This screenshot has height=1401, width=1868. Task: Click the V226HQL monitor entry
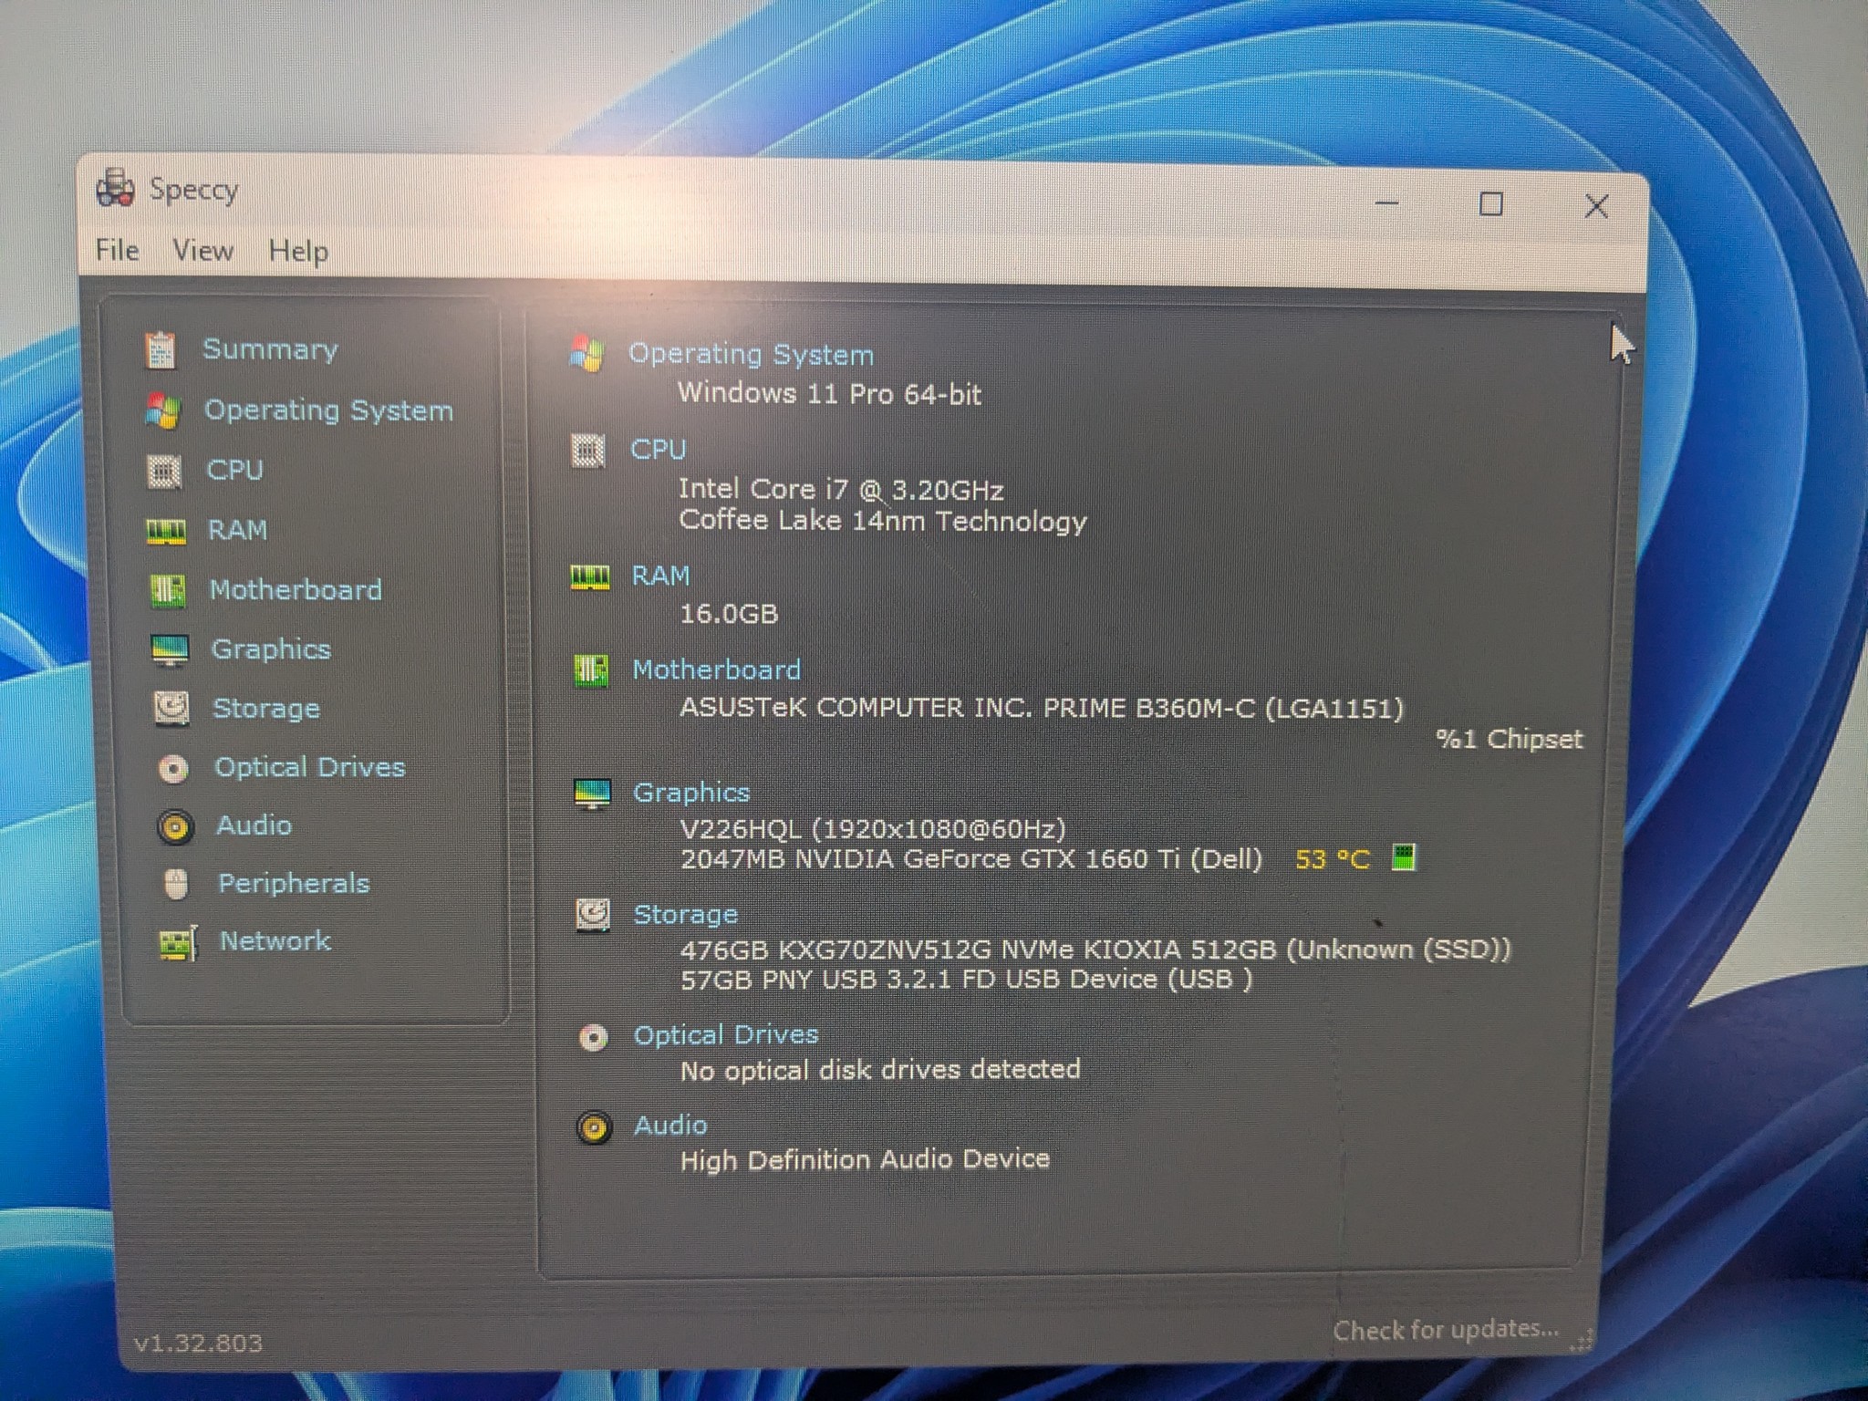pyautogui.click(x=873, y=829)
